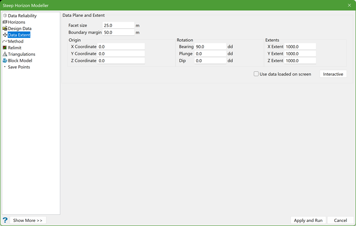Screen dimensions: 356x226
Task: Click the Design Data folder icon
Action: coord(5,28)
